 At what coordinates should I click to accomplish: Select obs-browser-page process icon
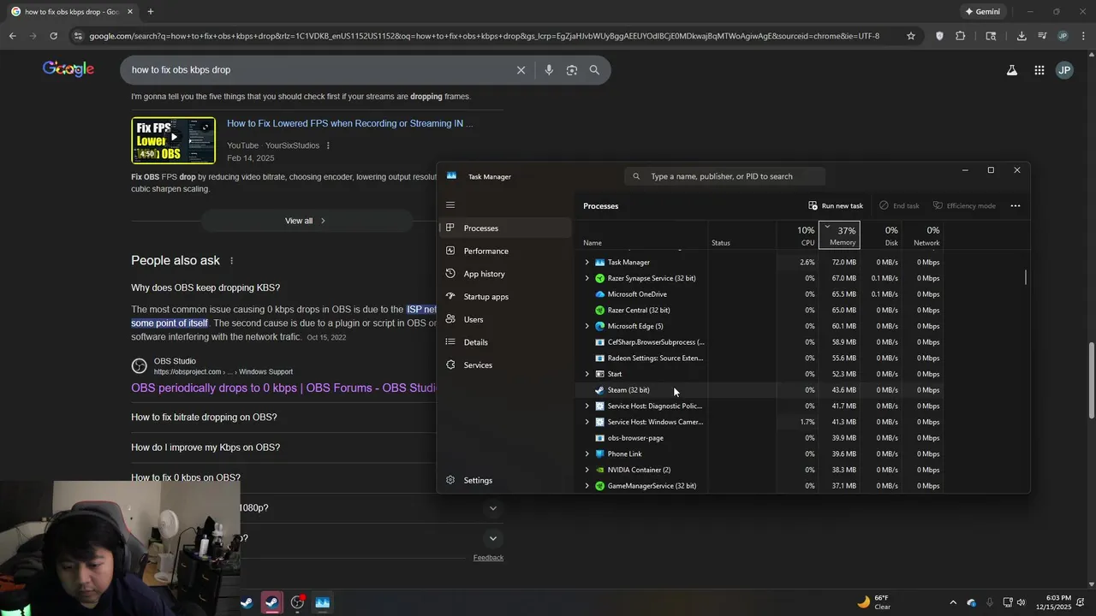[599, 438]
